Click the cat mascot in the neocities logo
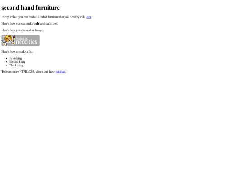This screenshot has height=184, width=245. 7,40
